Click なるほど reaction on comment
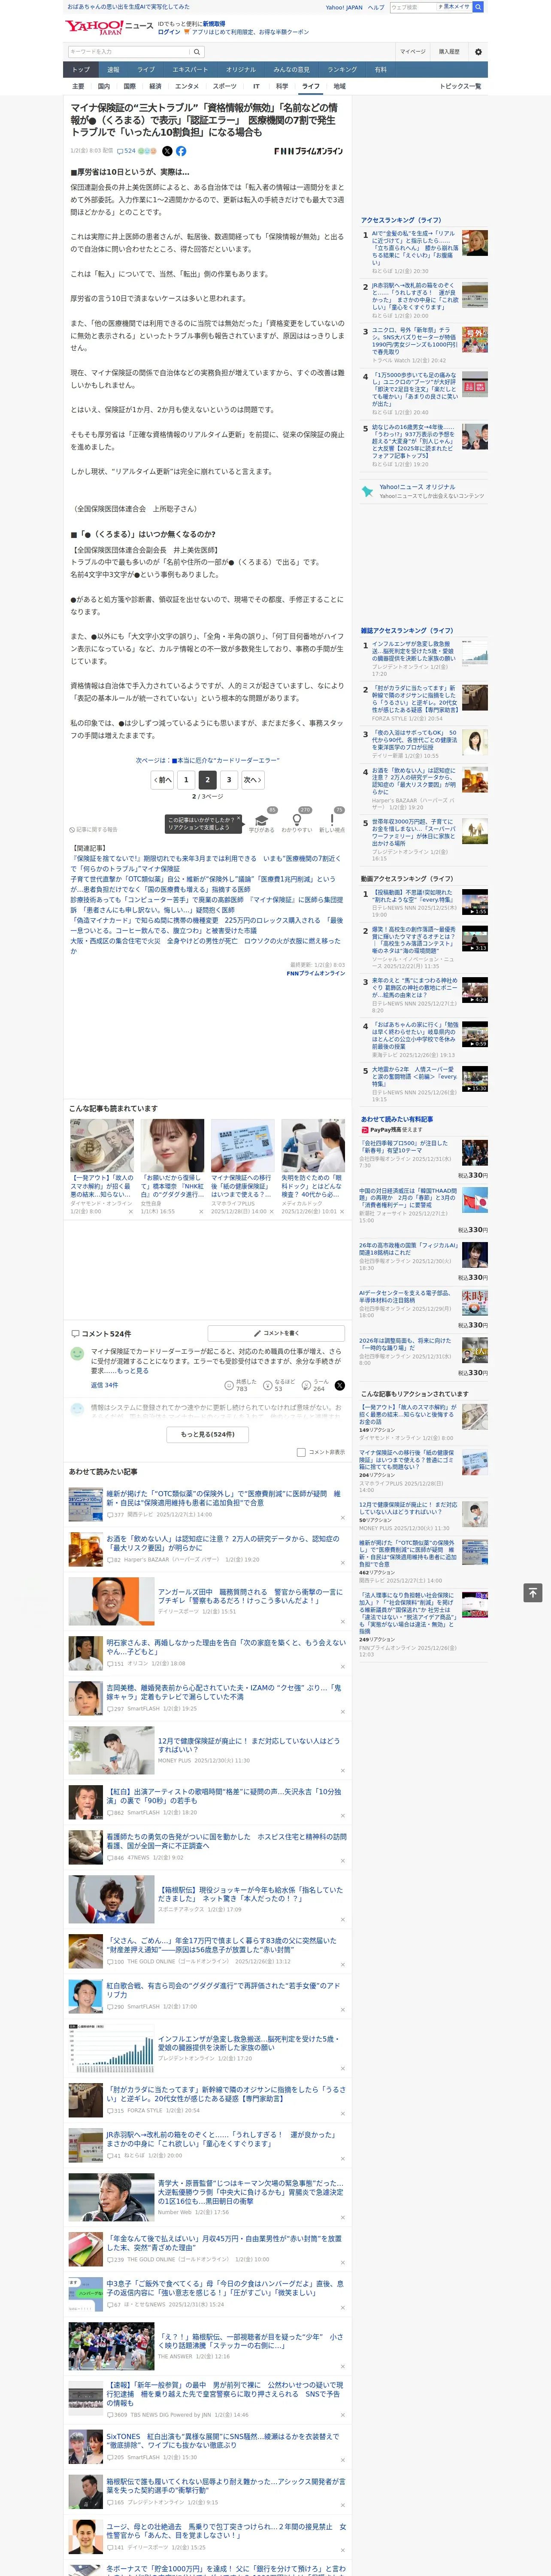The height and width of the screenshot is (2576, 551). click(x=280, y=1386)
